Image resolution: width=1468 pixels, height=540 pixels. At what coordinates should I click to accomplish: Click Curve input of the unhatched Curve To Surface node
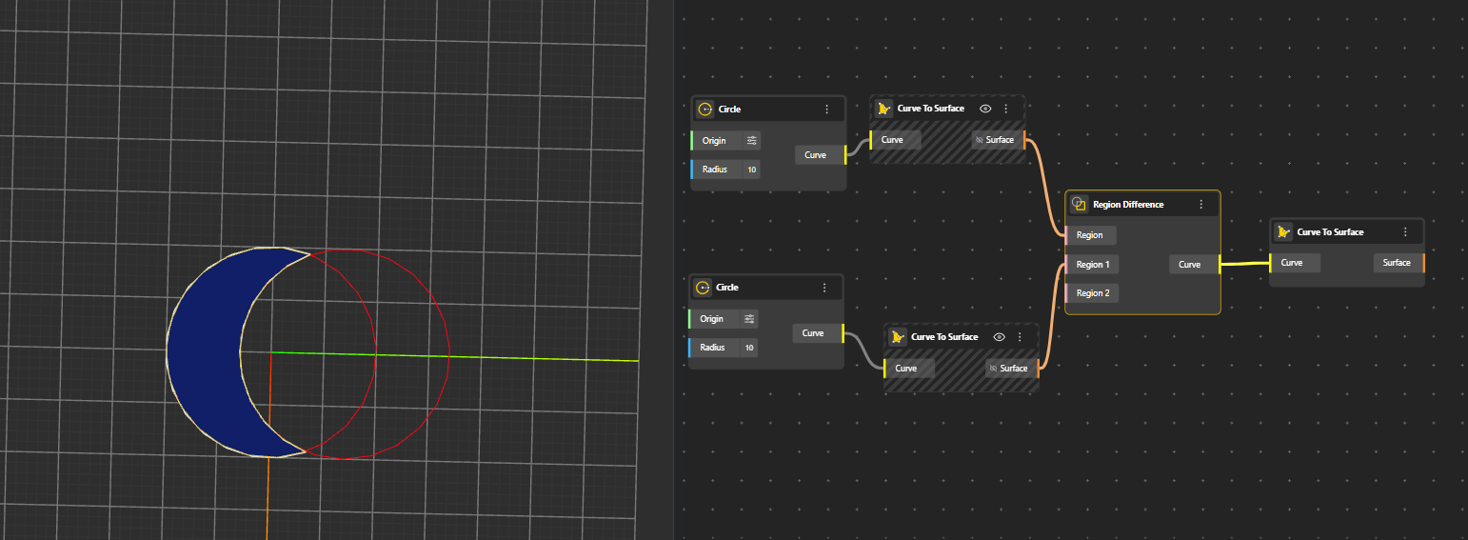[1295, 263]
